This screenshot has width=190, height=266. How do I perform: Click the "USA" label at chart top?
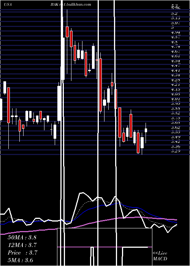(x=8, y=5)
